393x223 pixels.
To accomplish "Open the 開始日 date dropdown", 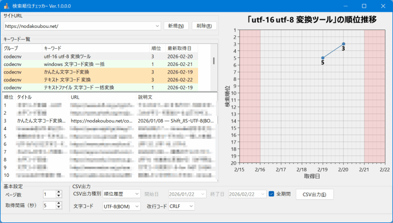I will pyautogui.click(x=203, y=194).
